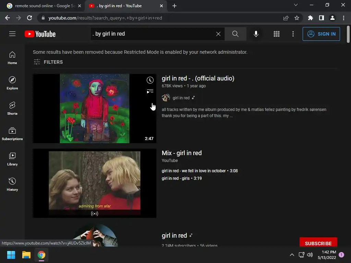The width and height of the screenshot is (351, 263).
Task: Clear the search box with the X icon
Action: pyautogui.click(x=218, y=34)
